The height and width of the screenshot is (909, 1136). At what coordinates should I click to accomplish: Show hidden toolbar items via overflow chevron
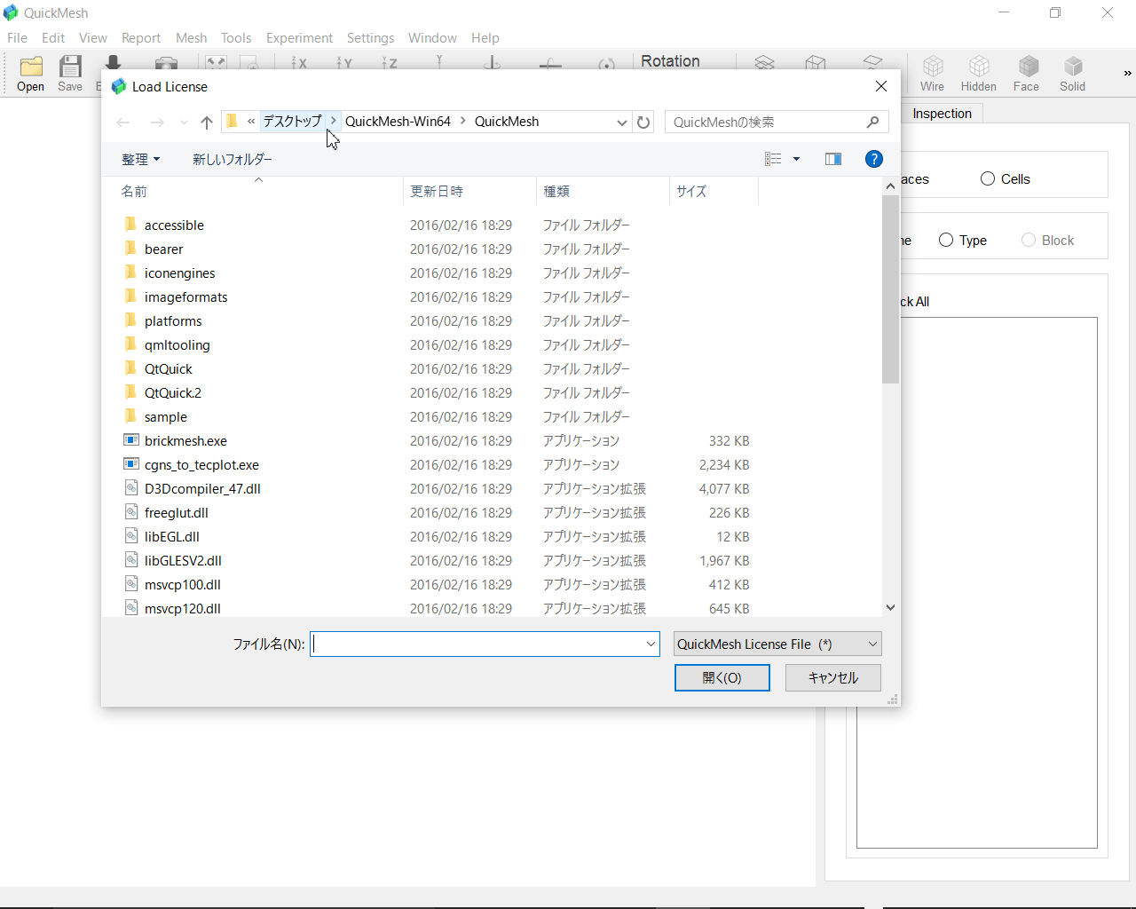tap(1127, 74)
